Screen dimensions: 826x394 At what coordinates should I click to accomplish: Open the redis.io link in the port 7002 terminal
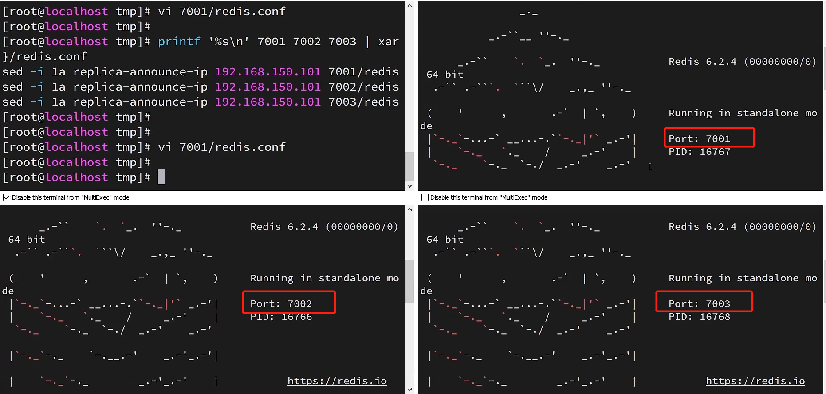pyautogui.click(x=337, y=381)
